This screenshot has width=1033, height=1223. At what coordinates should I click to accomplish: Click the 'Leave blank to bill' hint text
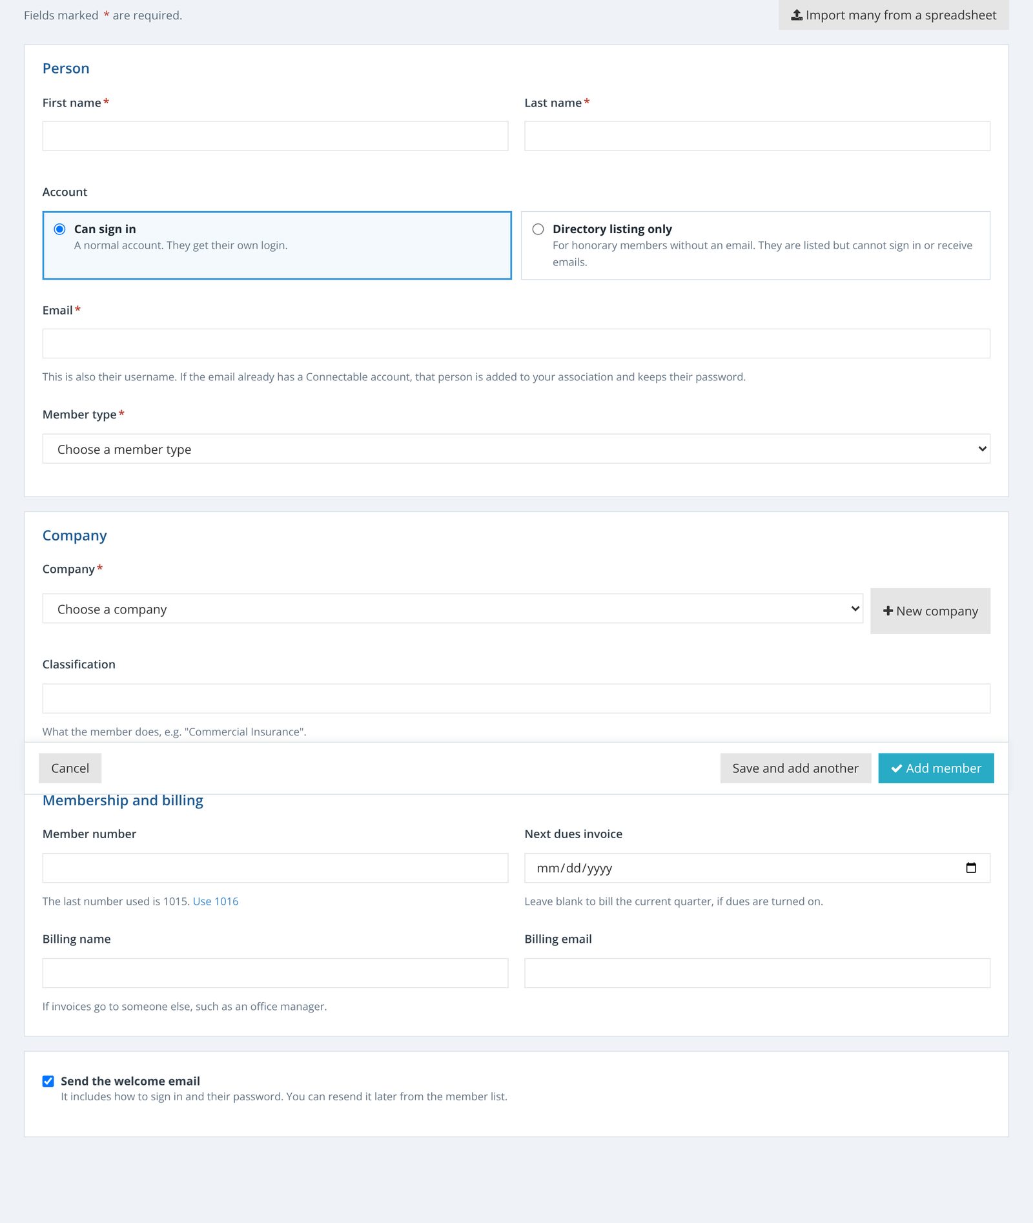coord(673,901)
